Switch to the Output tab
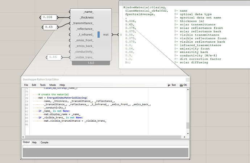 (26, 142)
